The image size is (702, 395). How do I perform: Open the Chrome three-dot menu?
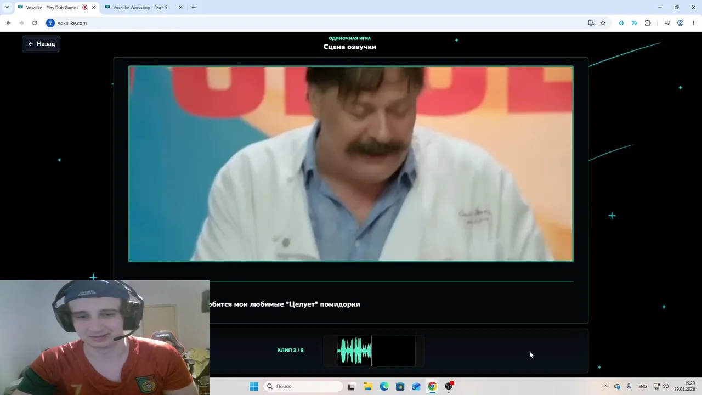pos(693,23)
